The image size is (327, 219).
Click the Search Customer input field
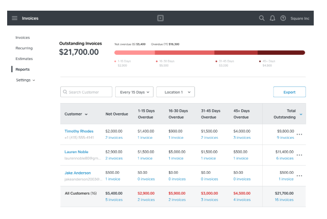pyautogui.click(x=87, y=92)
